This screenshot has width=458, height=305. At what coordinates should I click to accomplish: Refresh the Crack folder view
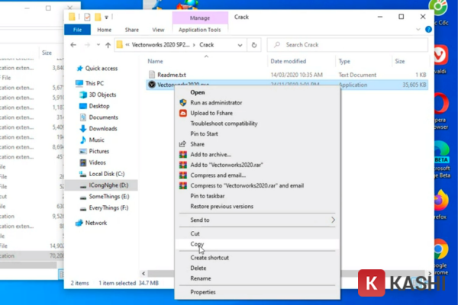pos(254,45)
